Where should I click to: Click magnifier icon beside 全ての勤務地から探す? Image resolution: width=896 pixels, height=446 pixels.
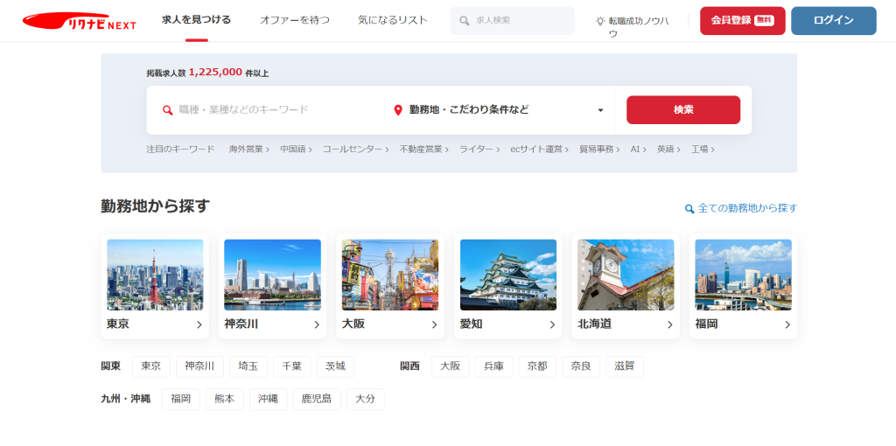(689, 209)
